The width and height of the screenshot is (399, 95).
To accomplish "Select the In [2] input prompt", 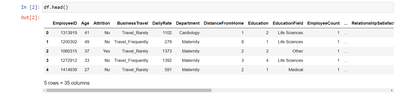I will tap(30, 7).
